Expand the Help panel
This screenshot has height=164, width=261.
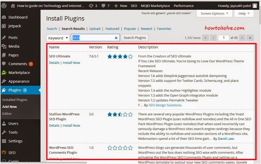point(244,13)
